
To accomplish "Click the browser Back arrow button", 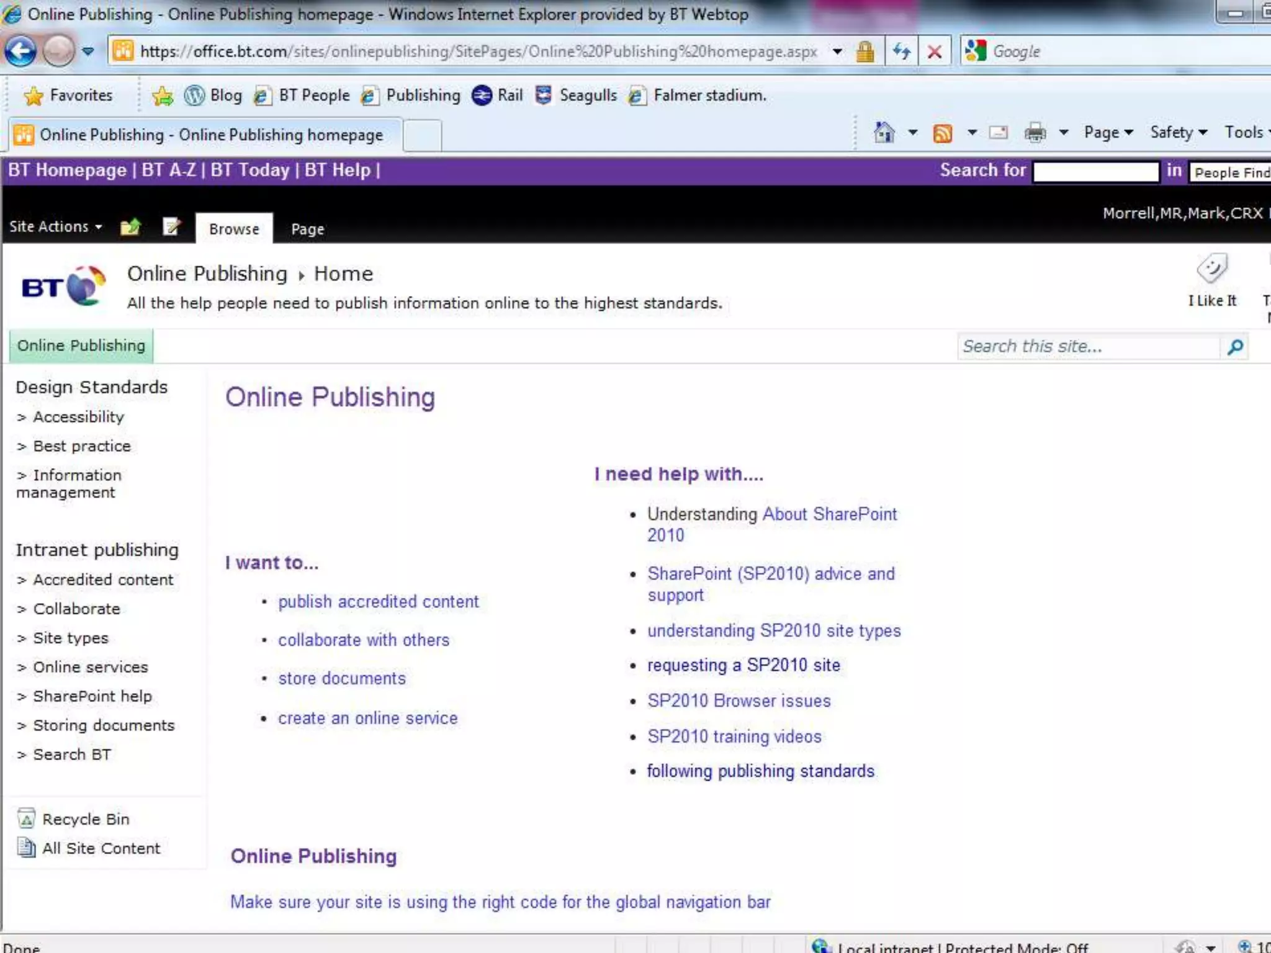I will point(20,51).
